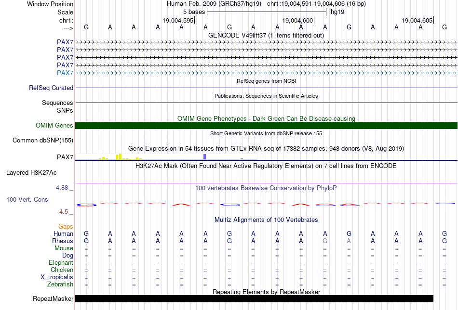Click the OMIM Genes label
The width and height of the screenshot is (458, 310).
click(x=54, y=126)
